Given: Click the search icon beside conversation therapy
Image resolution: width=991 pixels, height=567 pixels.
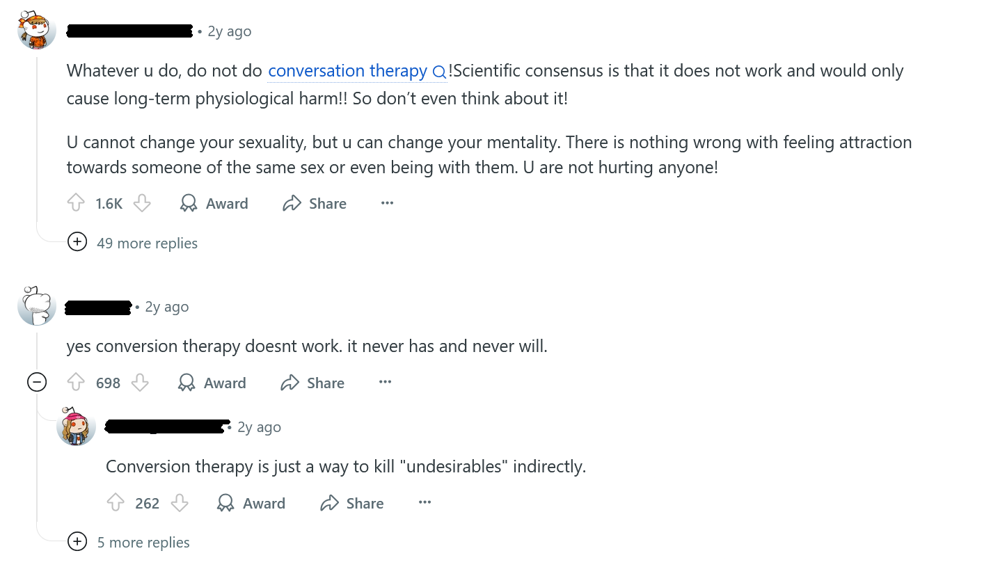Looking at the screenshot, I should coord(439,72).
